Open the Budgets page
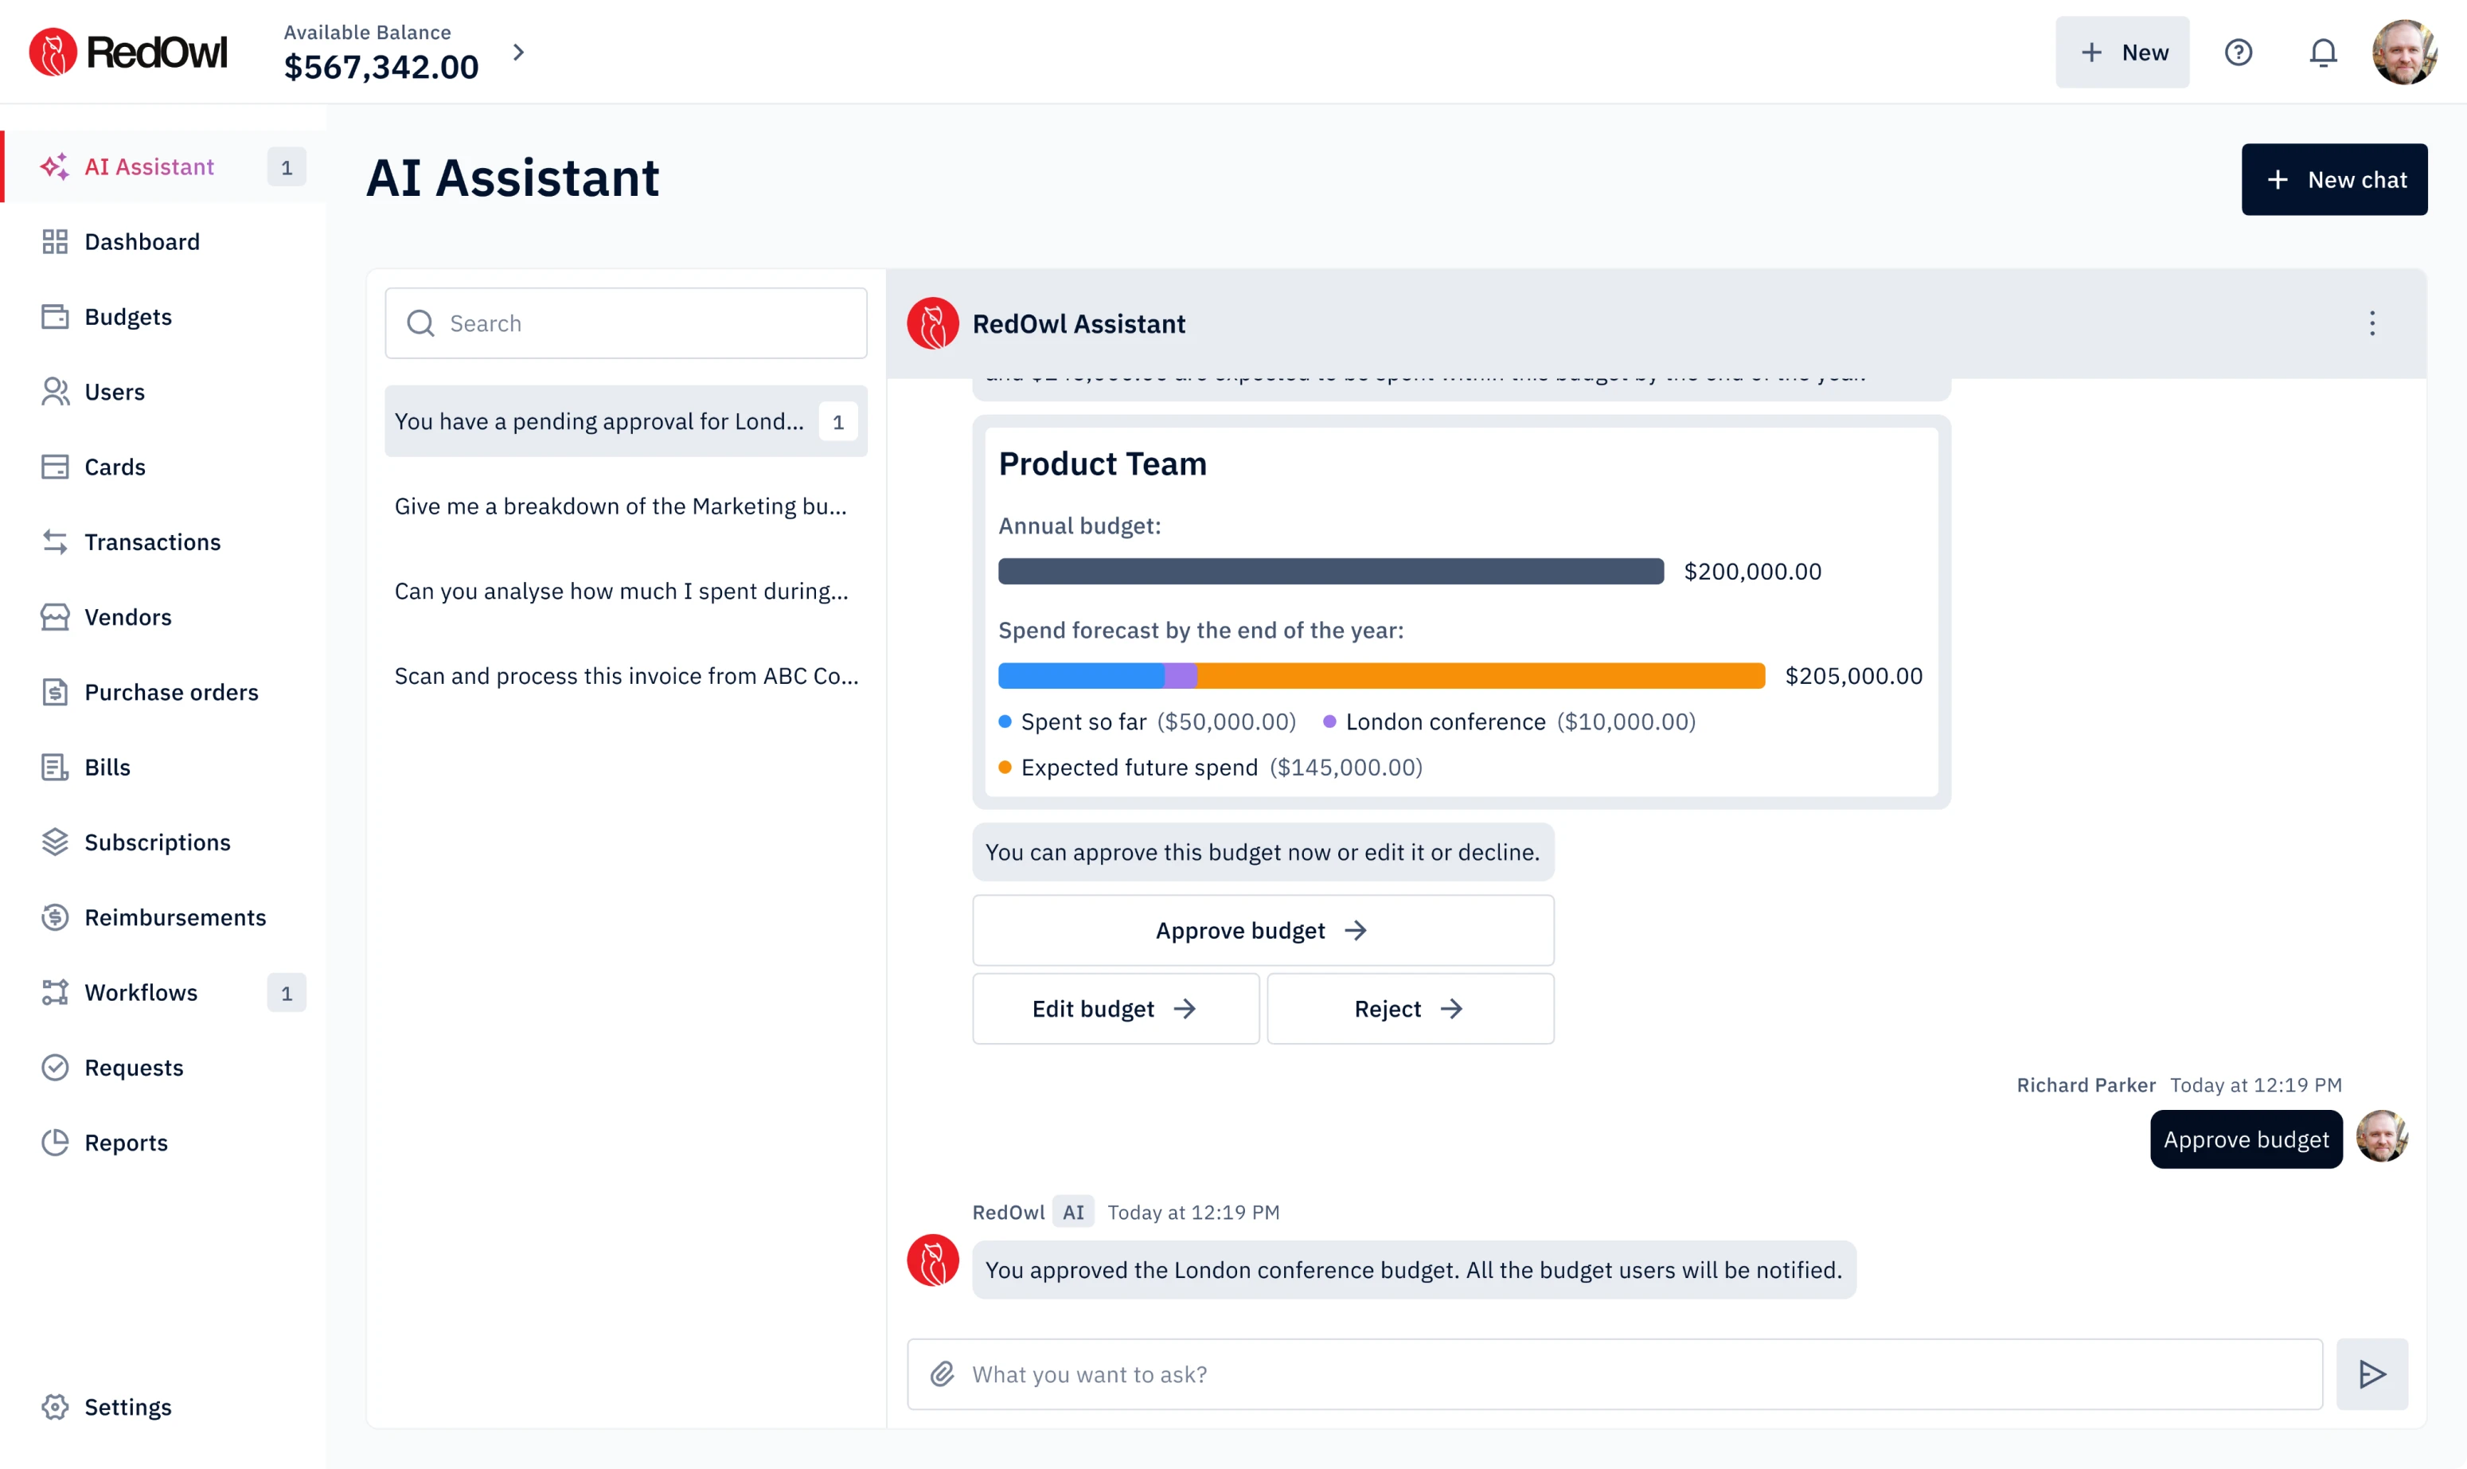The image size is (2467, 1469). (129, 316)
